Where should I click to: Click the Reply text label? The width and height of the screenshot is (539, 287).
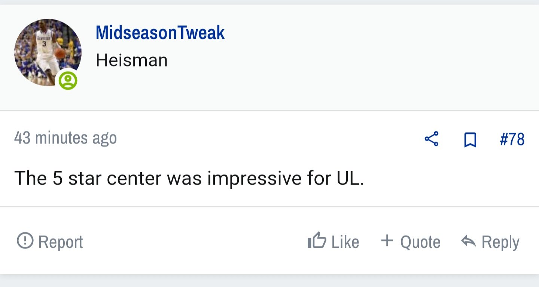[x=500, y=242]
